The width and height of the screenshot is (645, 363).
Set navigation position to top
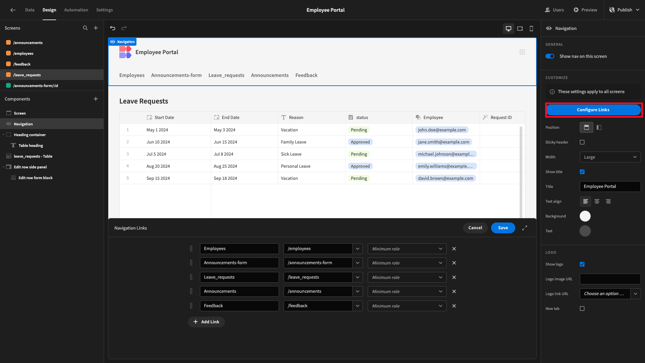click(587, 127)
